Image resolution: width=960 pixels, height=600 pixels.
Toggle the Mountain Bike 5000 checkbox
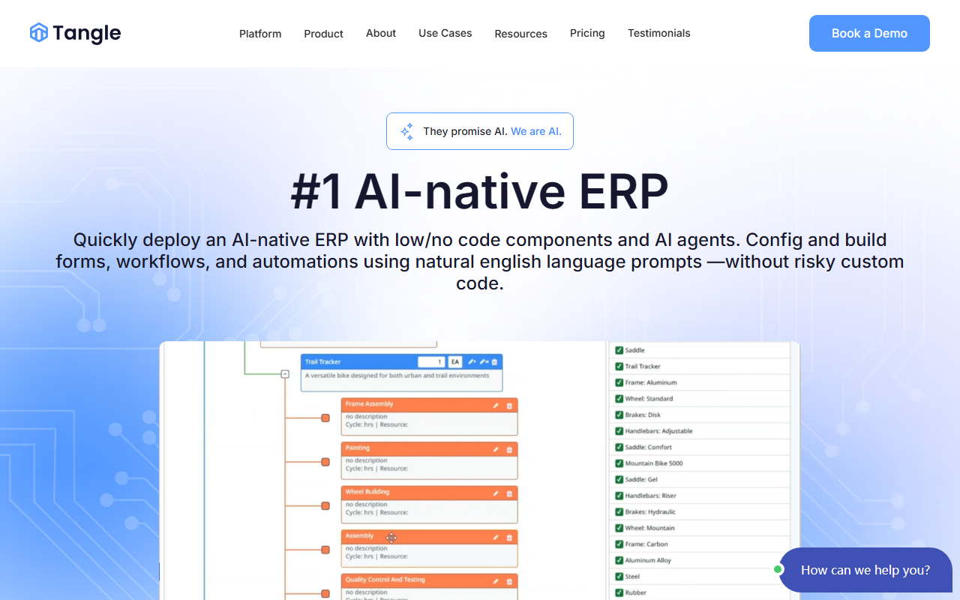point(619,463)
